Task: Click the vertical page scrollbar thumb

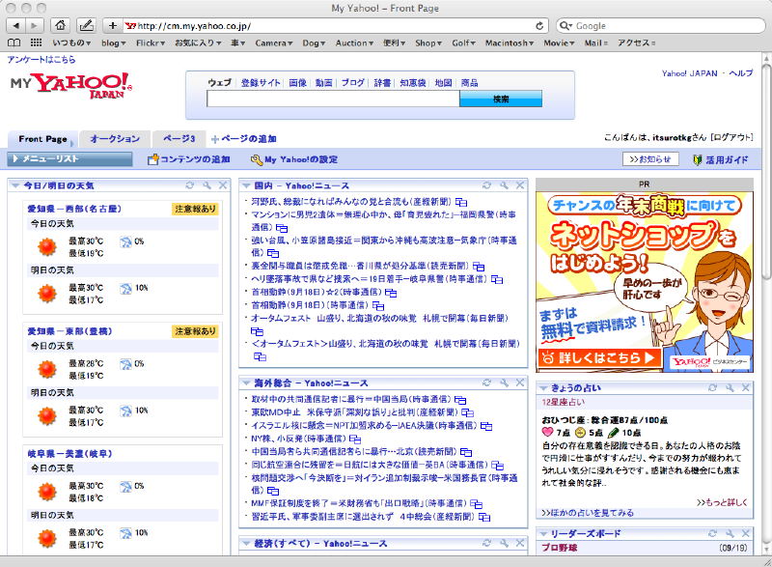Action: point(766,170)
